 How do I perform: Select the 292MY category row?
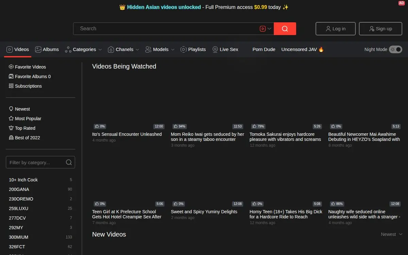[40, 227]
